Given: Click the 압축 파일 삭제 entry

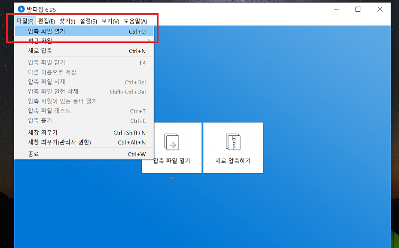Looking at the screenshot, I should click(x=84, y=82).
